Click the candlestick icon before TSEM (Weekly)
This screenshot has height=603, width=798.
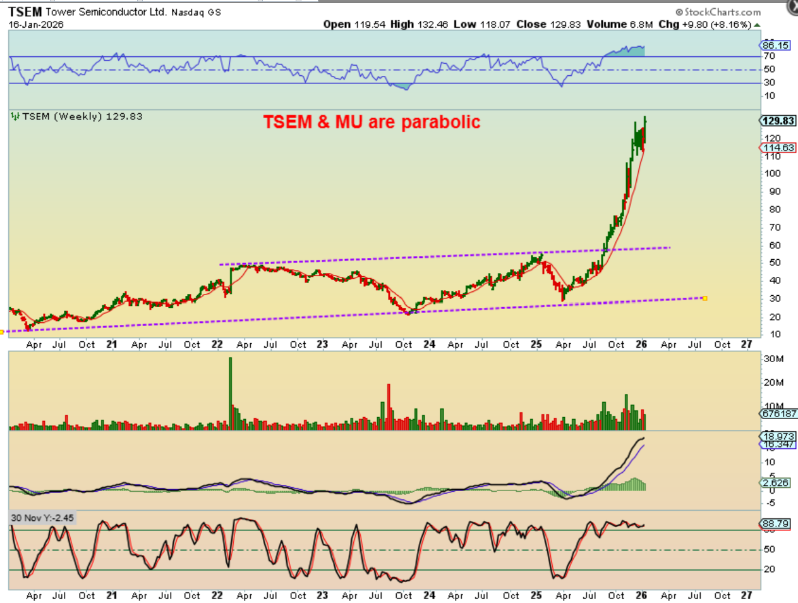point(15,116)
